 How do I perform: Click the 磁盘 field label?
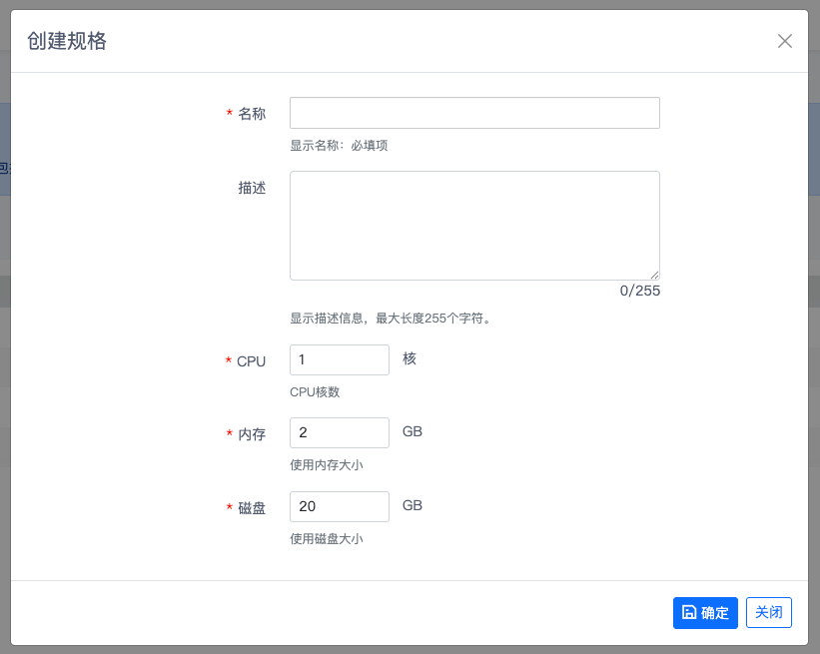(x=252, y=508)
